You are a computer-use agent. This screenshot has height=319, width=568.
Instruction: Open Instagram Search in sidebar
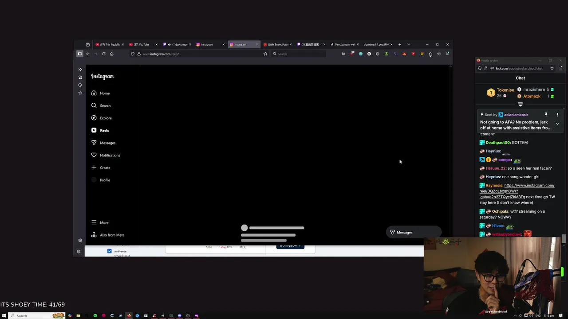pyautogui.click(x=101, y=105)
